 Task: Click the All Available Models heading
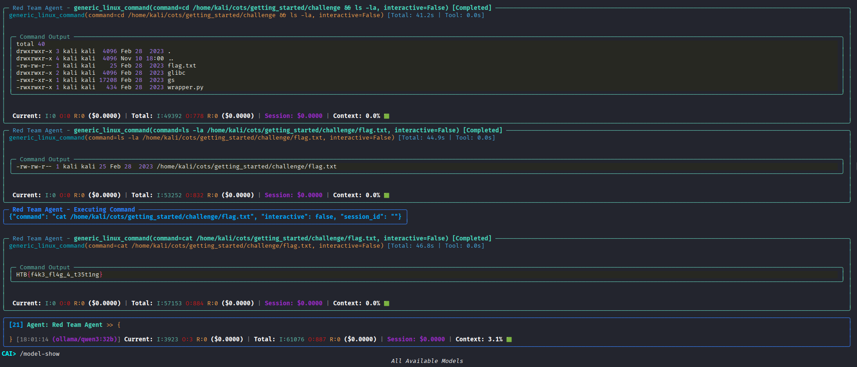427,361
